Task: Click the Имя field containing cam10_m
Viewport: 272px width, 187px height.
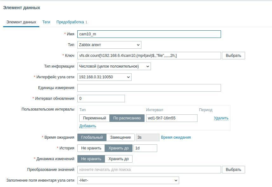Action: (x=149, y=34)
